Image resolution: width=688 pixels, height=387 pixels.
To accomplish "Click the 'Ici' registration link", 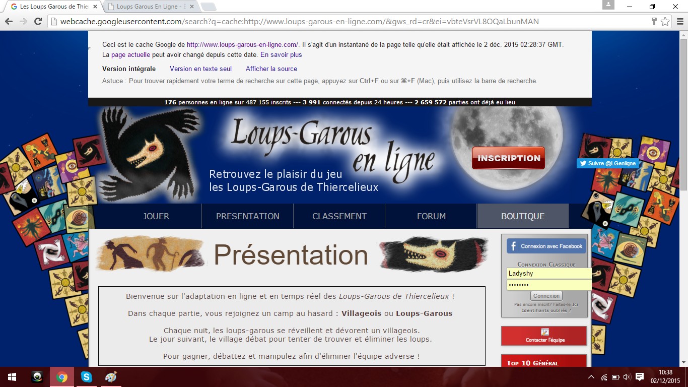I will pyautogui.click(x=575, y=304).
